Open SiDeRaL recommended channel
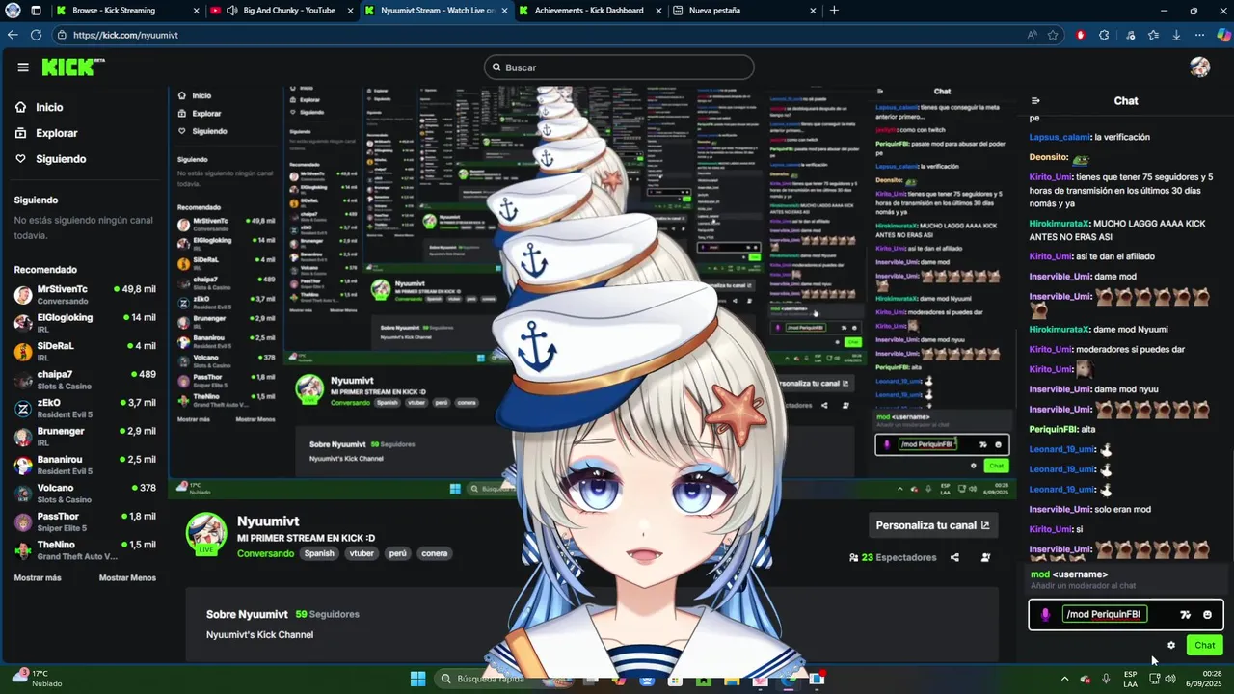 click(x=85, y=351)
